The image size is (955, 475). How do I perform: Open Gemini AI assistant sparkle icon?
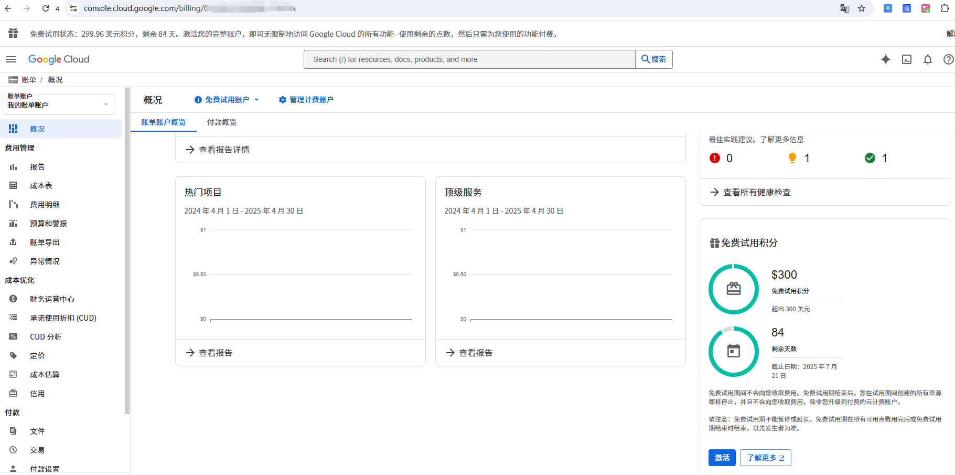click(886, 59)
